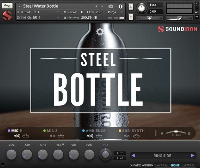Screen dimensions: 200x168
Task: Assign X-Fade to LAYER A
Action: (161, 165)
